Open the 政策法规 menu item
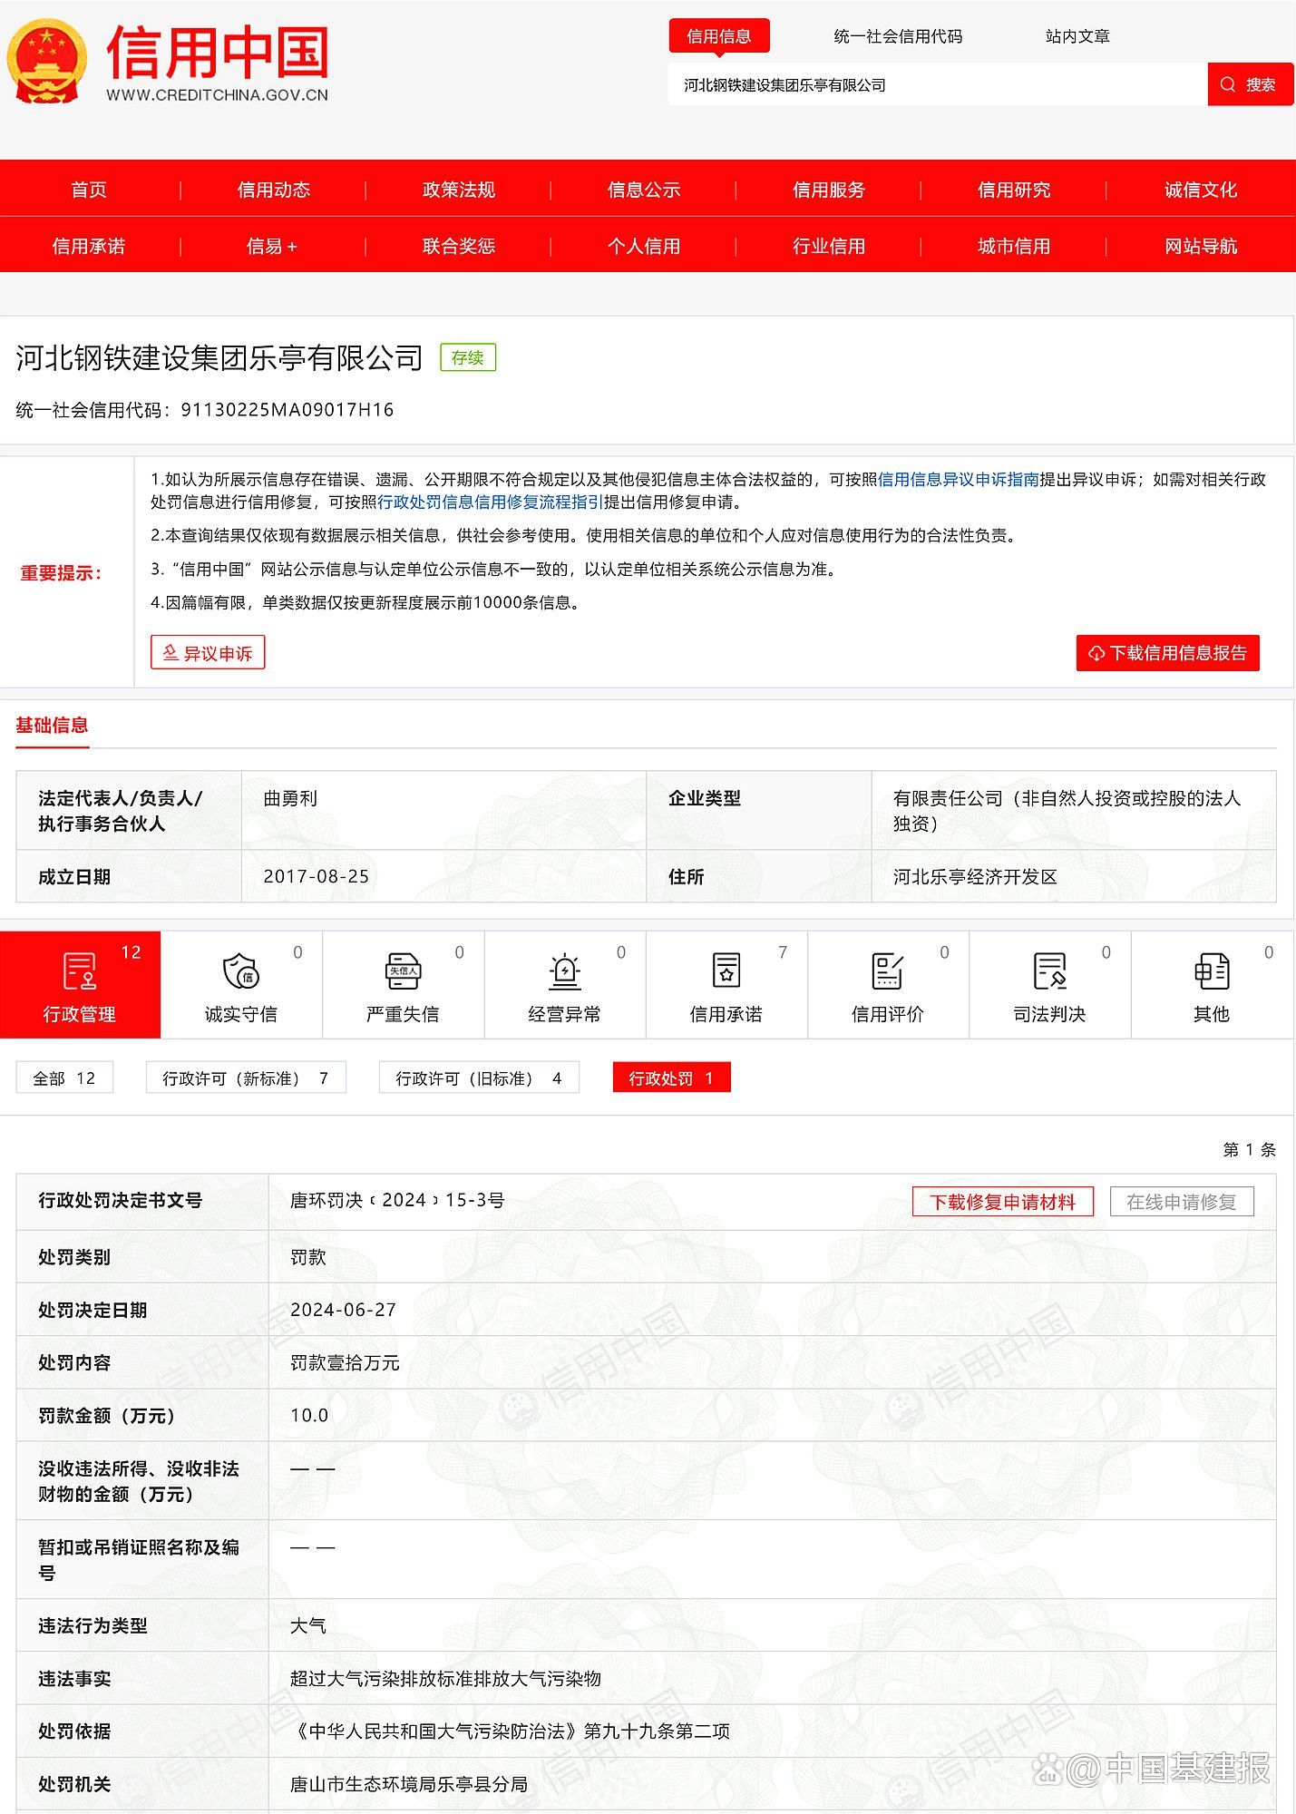The image size is (1296, 1814). click(459, 190)
